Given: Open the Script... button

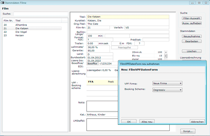Looking at the screenshot, I should 188,131.
